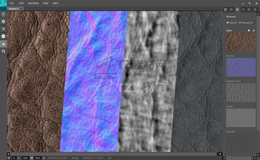Image resolution: width=260 pixels, height=160 pixels.
Task: Select the Specular texture thumbnail
Action: coord(241,143)
